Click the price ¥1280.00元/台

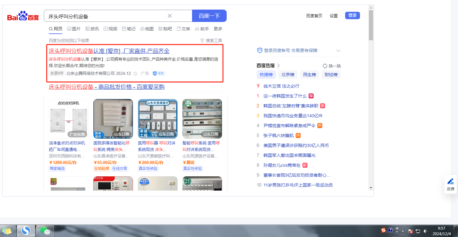[x=63, y=163]
